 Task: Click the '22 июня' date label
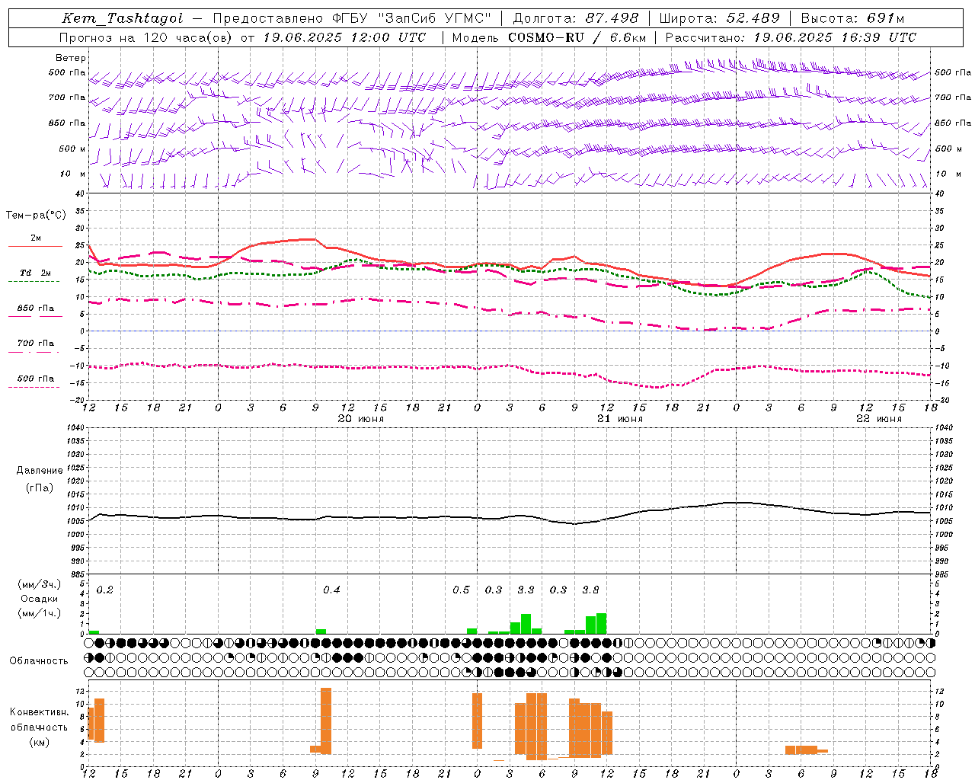point(878,419)
